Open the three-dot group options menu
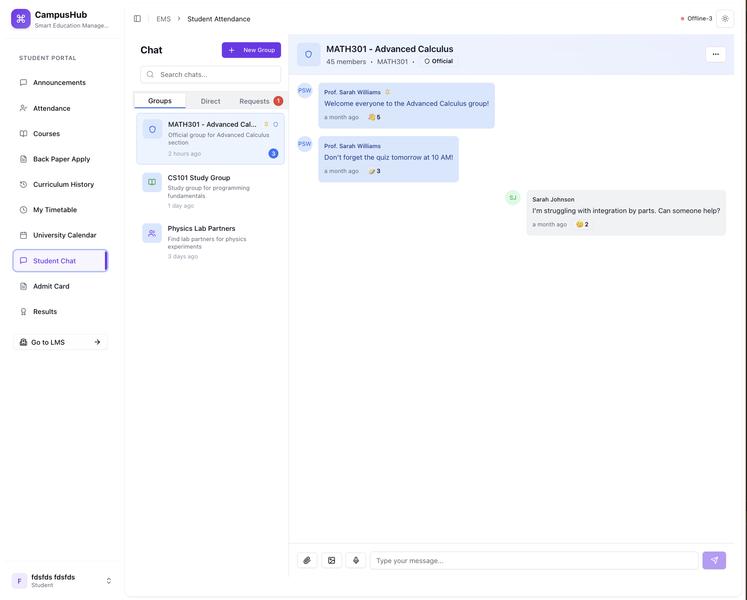This screenshot has height=600, width=747. coord(715,54)
